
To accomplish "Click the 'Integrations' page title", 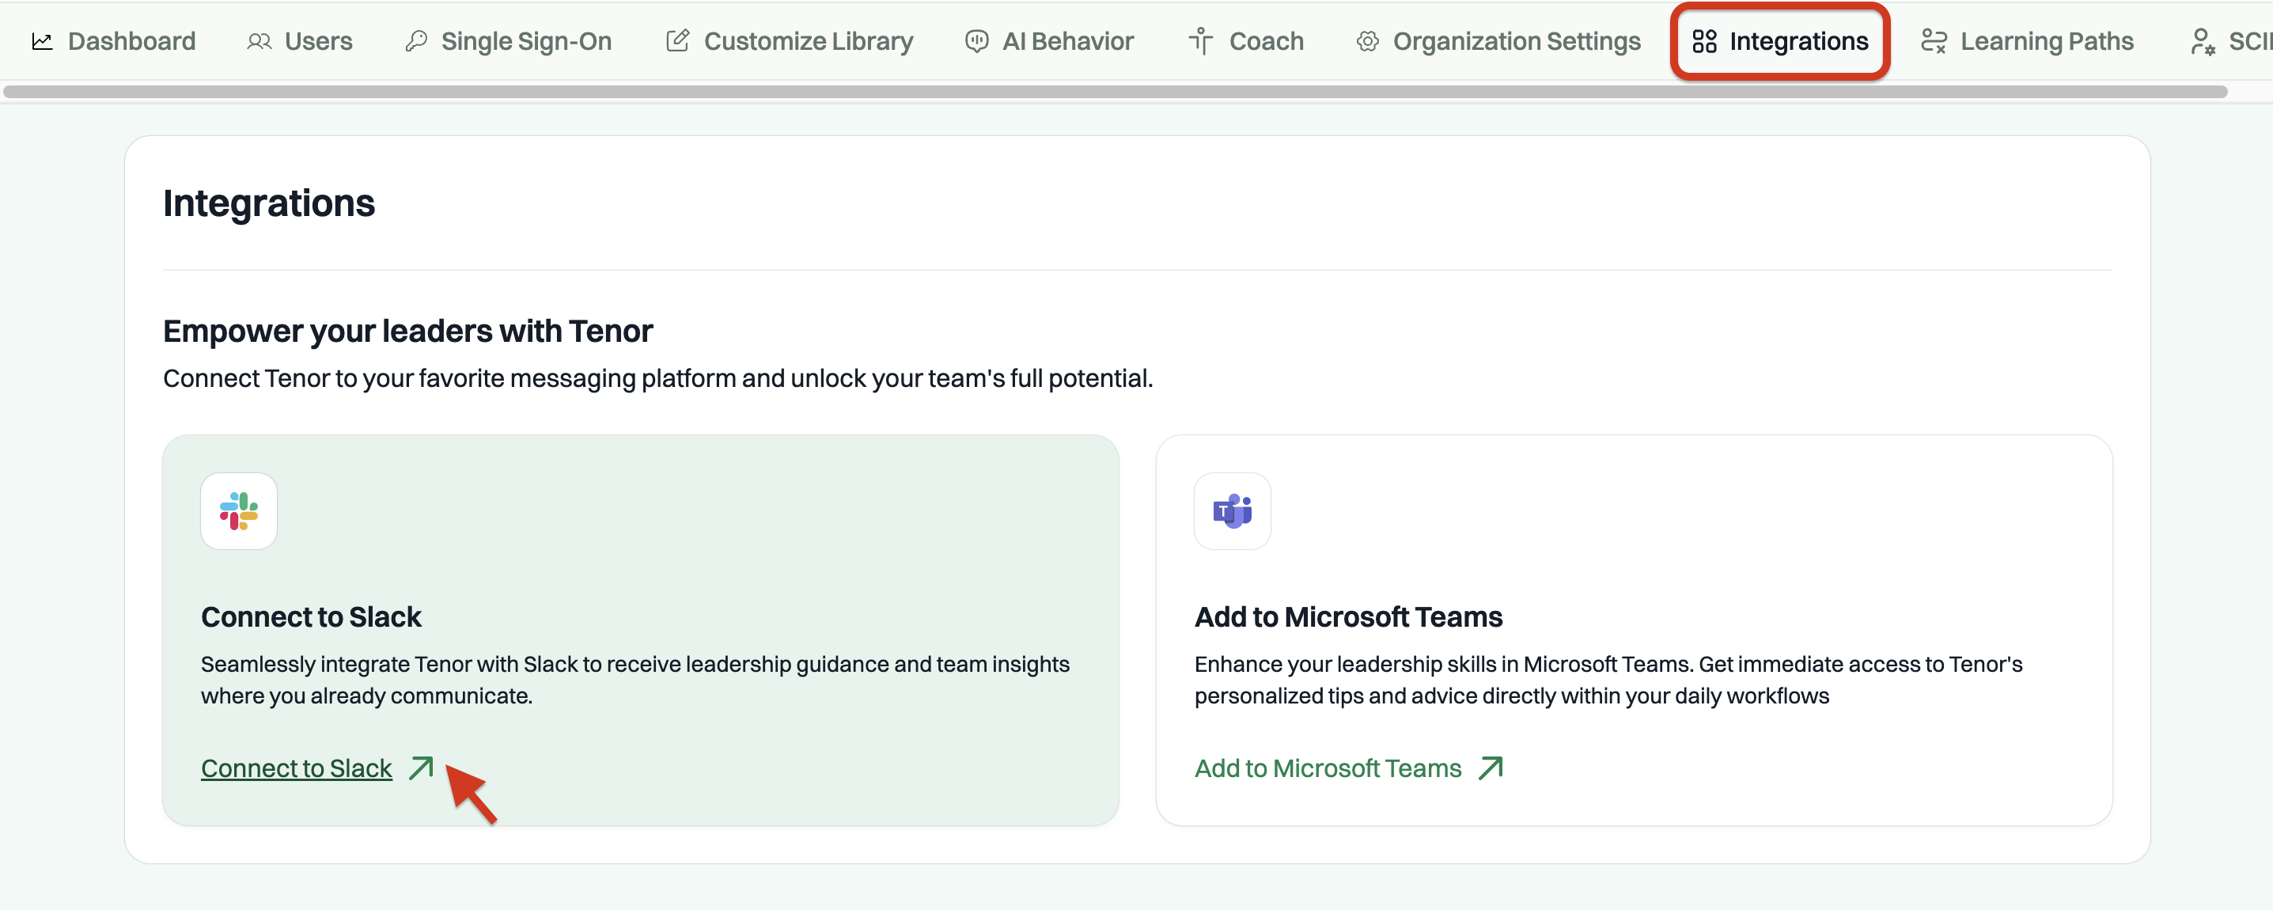I will tap(269, 203).
